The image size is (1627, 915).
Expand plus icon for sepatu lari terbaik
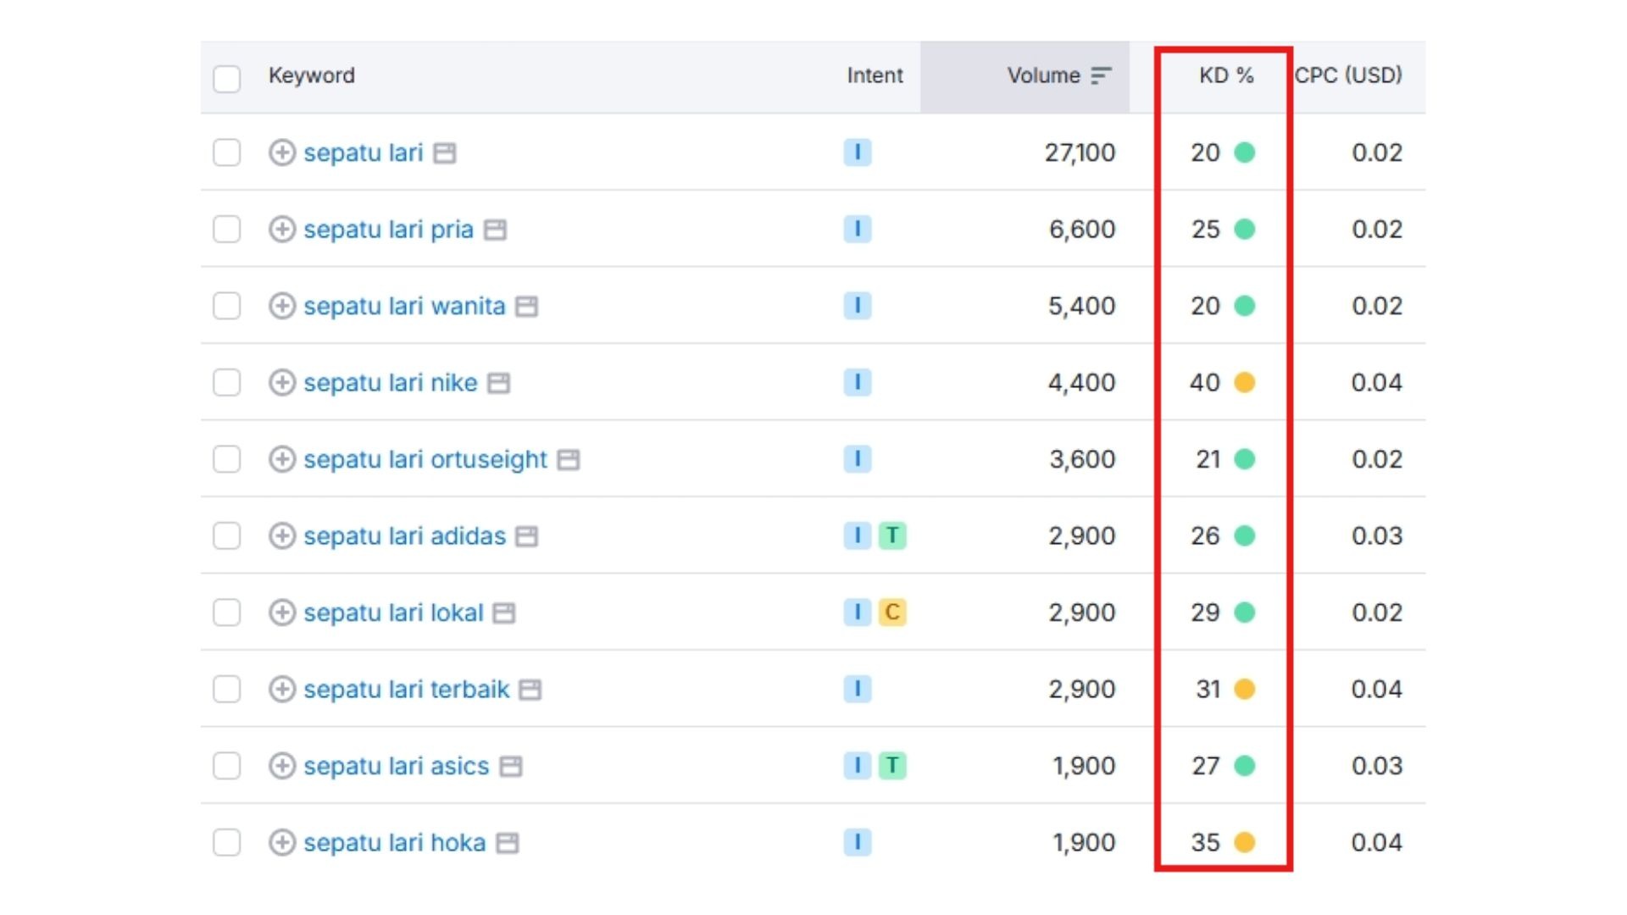click(282, 690)
